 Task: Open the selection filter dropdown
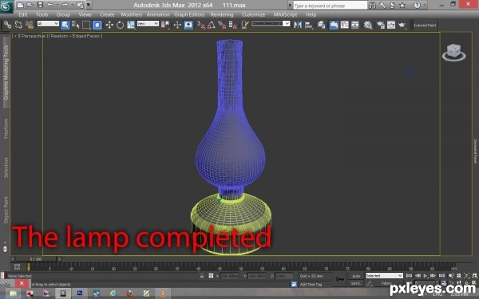[48, 23]
